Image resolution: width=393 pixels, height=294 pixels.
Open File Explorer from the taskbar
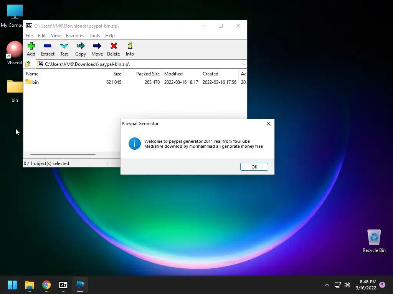[29, 285]
